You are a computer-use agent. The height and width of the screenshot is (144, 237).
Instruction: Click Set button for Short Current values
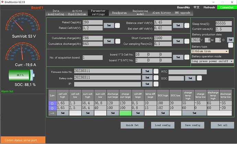[178, 41]
